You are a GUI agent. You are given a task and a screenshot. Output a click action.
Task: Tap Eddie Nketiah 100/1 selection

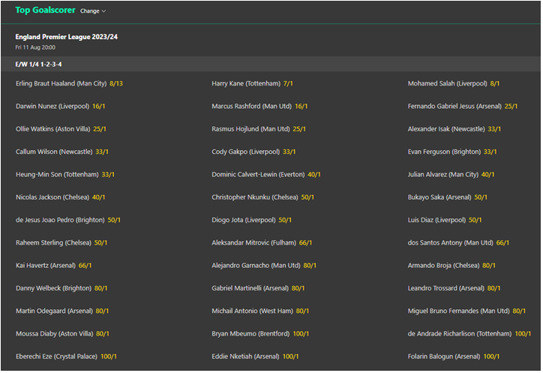(x=255, y=356)
